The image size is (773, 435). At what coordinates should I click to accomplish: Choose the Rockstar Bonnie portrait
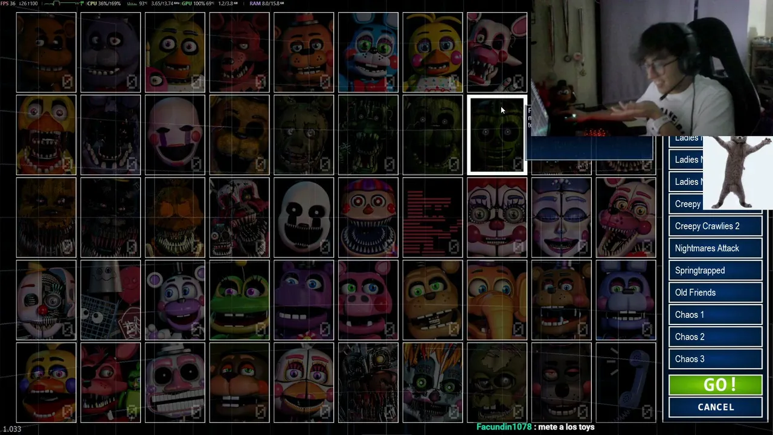point(626,300)
